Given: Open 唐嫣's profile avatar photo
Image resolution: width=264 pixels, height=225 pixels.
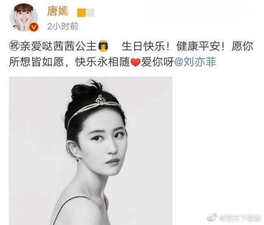Looking at the screenshot, I should tap(24, 17).
